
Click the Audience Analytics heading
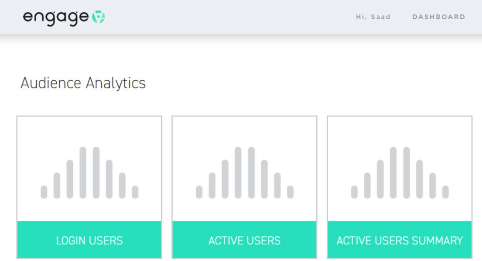pos(83,83)
